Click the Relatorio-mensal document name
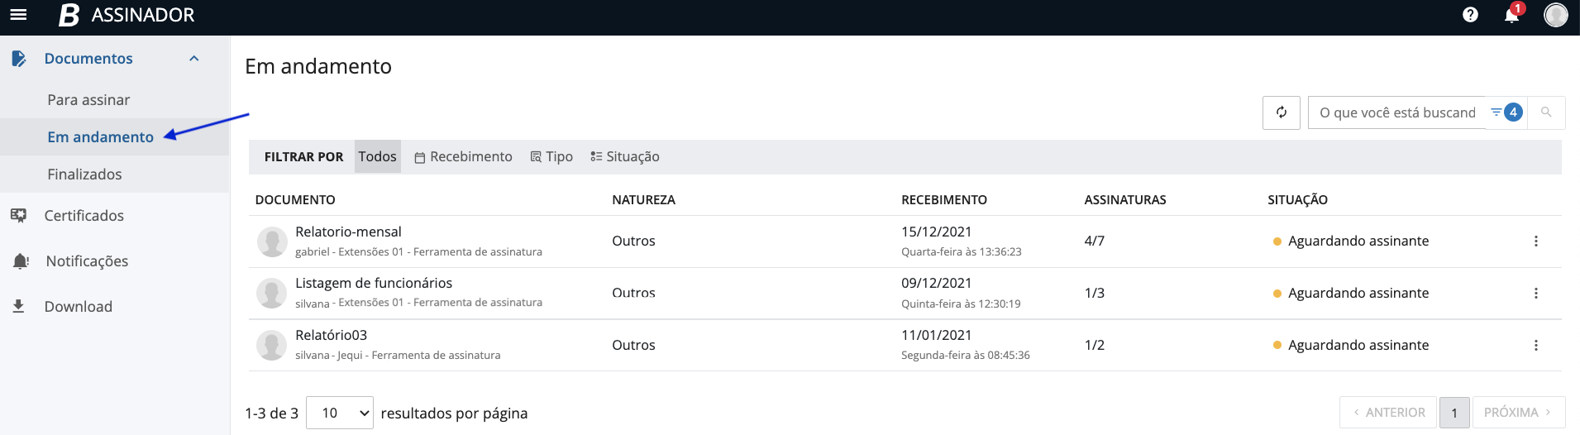 pyautogui.click(x=348, y=232)
